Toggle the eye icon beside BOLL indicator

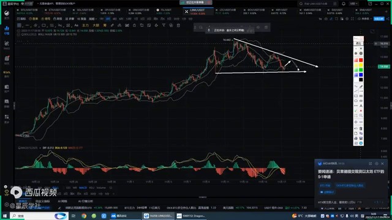[19, 34]
